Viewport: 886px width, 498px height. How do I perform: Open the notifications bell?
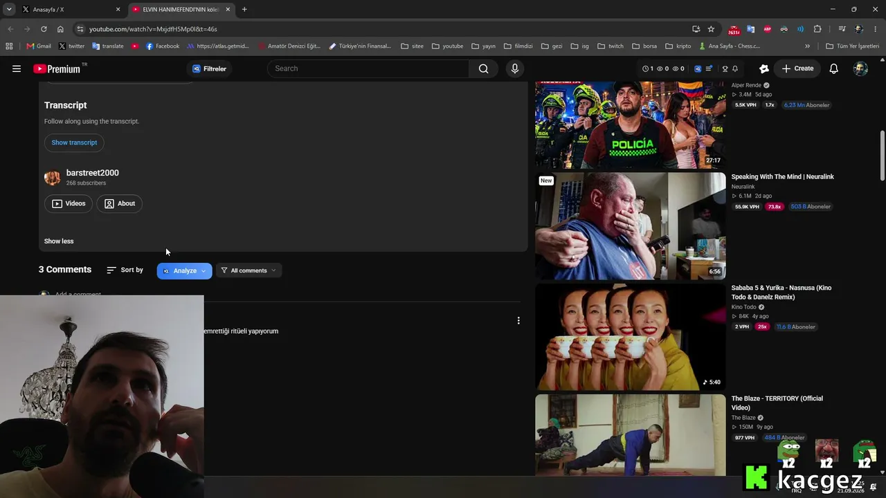tap(833, 68)
